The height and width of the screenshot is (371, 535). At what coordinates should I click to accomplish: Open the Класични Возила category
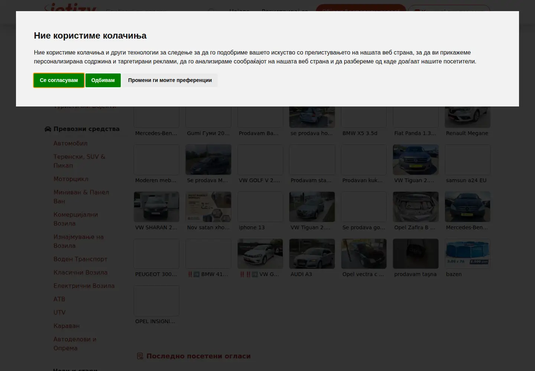coord(80,272)
